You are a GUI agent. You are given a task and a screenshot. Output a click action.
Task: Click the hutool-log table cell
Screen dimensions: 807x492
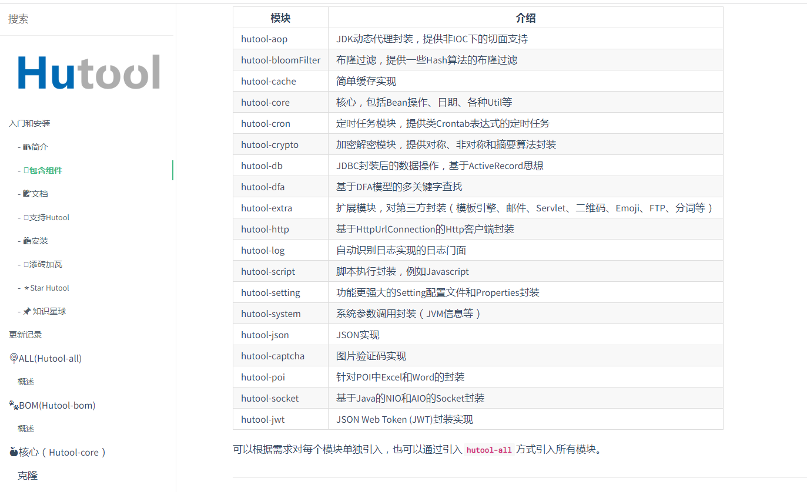point(280,250)
